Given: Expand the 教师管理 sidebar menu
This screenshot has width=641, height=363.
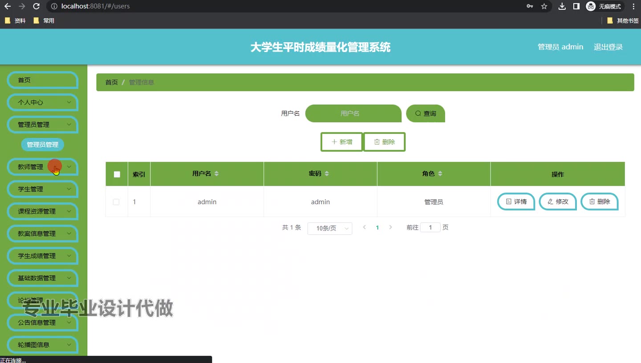Looking at the screenshot, I should (43, 167).
